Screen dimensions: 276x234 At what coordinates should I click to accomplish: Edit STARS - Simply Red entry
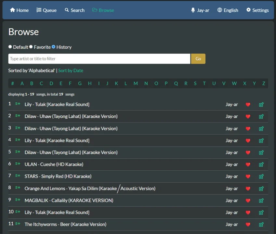coord(261,176)
